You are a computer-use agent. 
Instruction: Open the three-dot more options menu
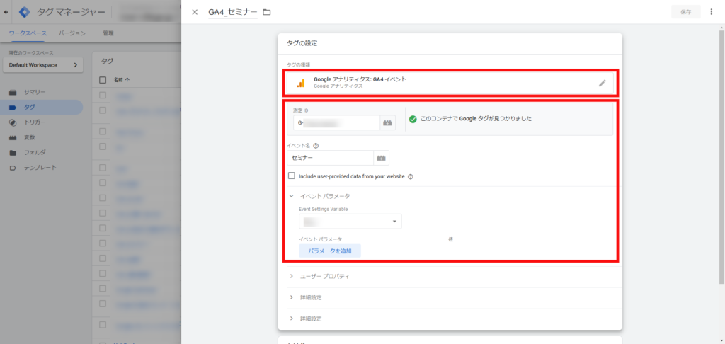click(x=711, y=12)
